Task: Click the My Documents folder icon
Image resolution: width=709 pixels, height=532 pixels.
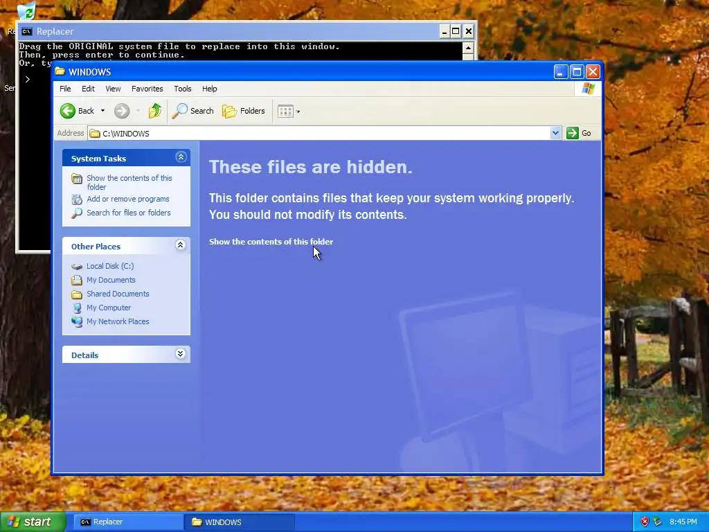Action: [x=77, y=280]
